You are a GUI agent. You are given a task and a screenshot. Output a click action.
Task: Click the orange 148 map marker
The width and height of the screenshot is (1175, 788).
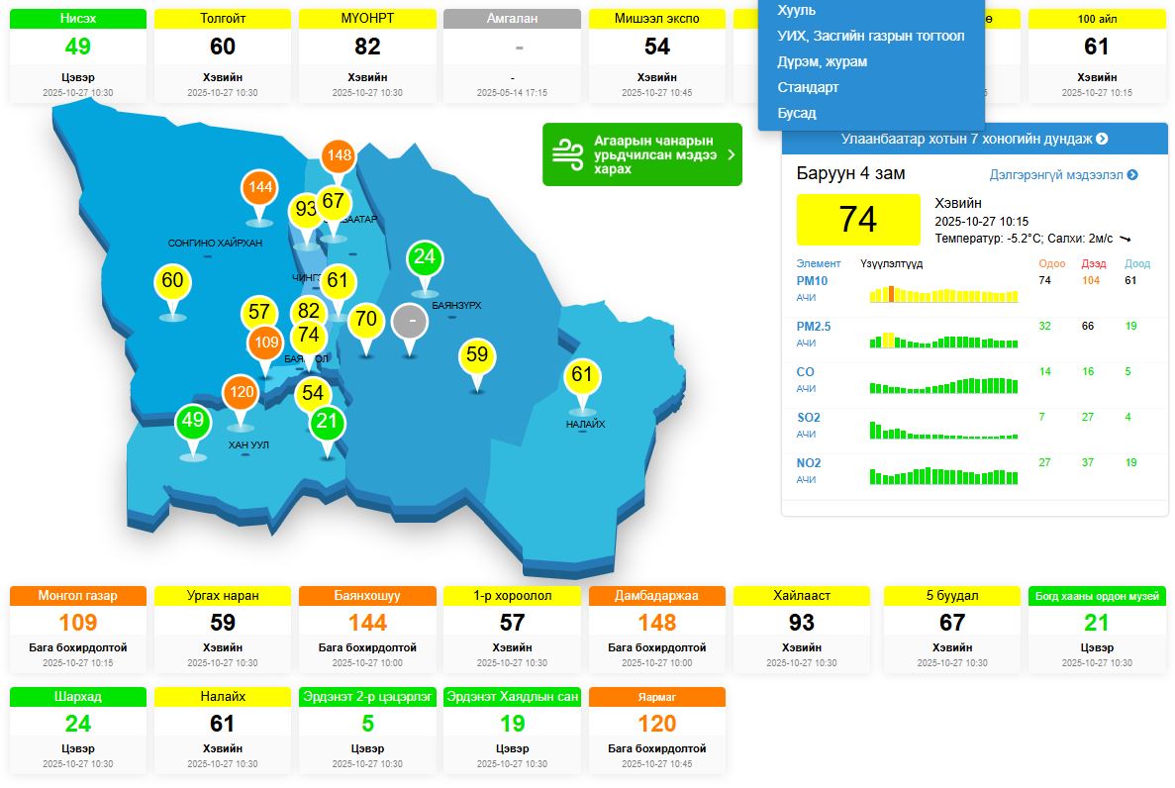(x=339, y=155)
